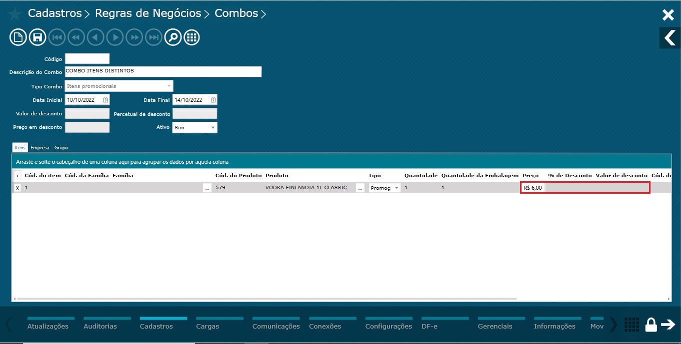681x344 pixels.
Task: Open search with magnifier icon
Action: point(173,37)
